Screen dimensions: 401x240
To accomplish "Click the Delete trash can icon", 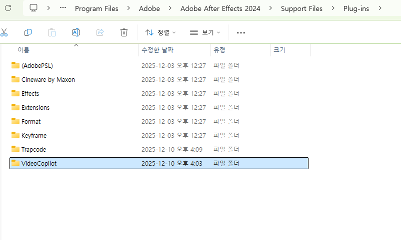I will click(124, 32).
